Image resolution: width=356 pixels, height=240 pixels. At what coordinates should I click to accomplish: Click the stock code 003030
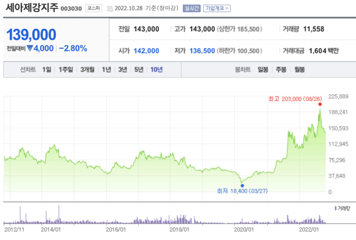click(x=71, y=9)
